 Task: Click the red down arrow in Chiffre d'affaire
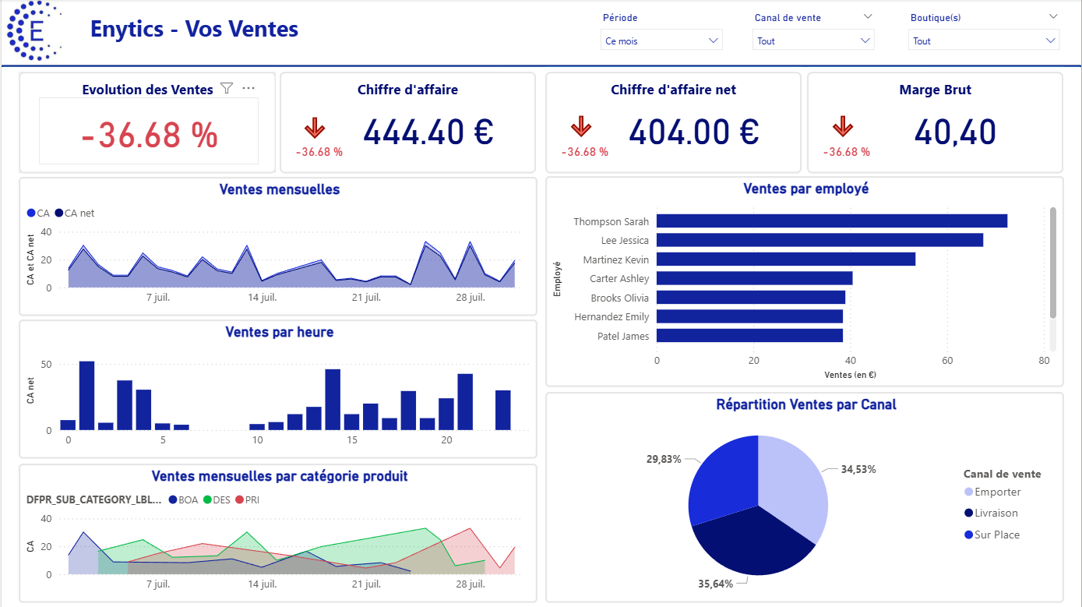click(x=315, y=128)
